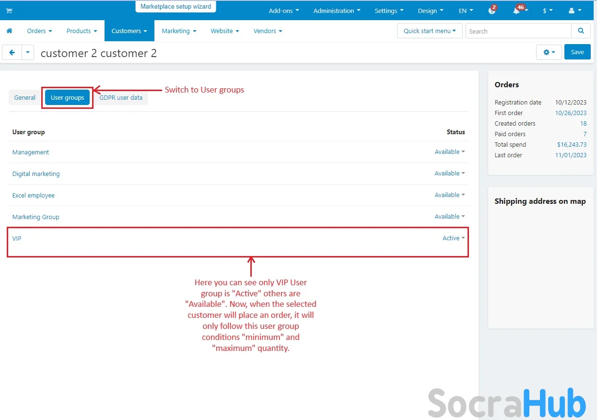The width and height of the screenshot is (597, 420).
Task: Open the Add-ons menu
Action: [284, 11]
